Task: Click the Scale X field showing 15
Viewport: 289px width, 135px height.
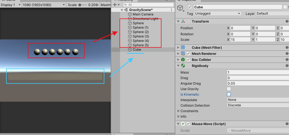Action: (x=240, y=40)
